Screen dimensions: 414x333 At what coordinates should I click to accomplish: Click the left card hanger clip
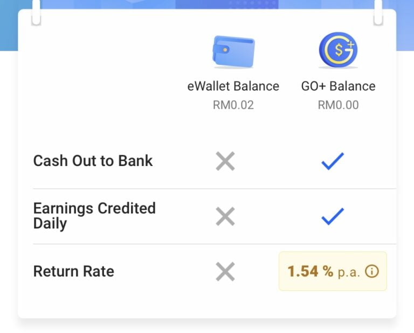pyautogui.click(x=36, y=12)
